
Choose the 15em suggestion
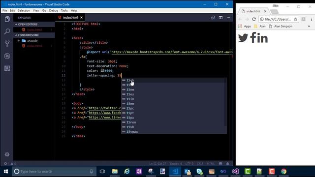[x=174, y=89]
